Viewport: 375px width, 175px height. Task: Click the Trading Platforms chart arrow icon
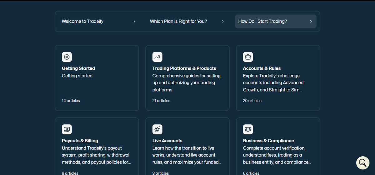pos(157,57)
